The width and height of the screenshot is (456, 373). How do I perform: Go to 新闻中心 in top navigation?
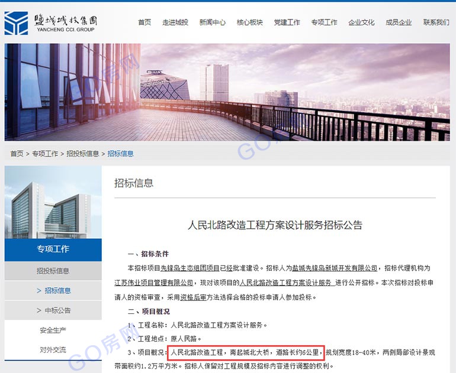pyautogui.click(x=213, y=22)
